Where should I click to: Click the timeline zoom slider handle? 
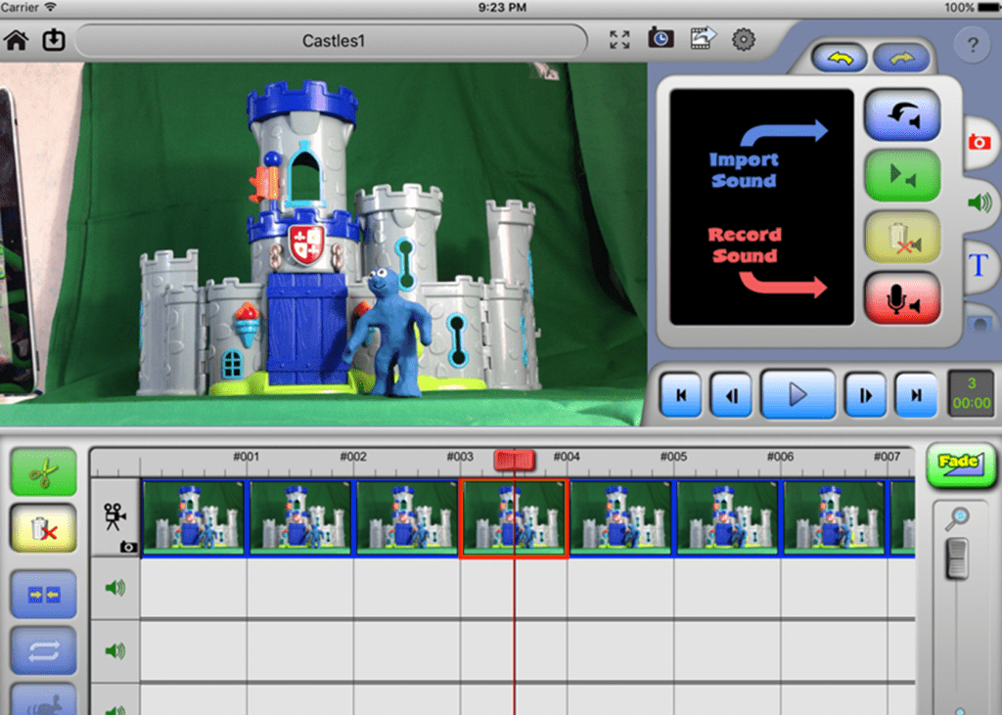click(x=957, y=559)
